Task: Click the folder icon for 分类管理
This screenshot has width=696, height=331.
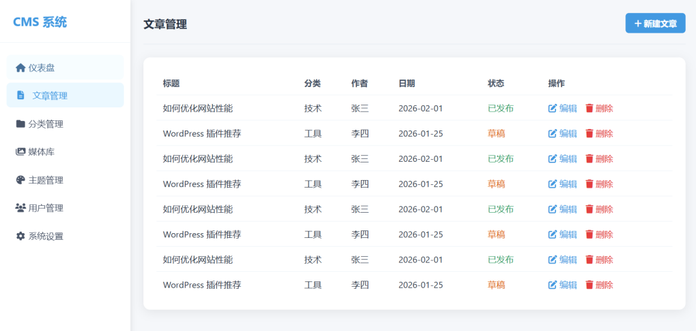Action: 20,124
